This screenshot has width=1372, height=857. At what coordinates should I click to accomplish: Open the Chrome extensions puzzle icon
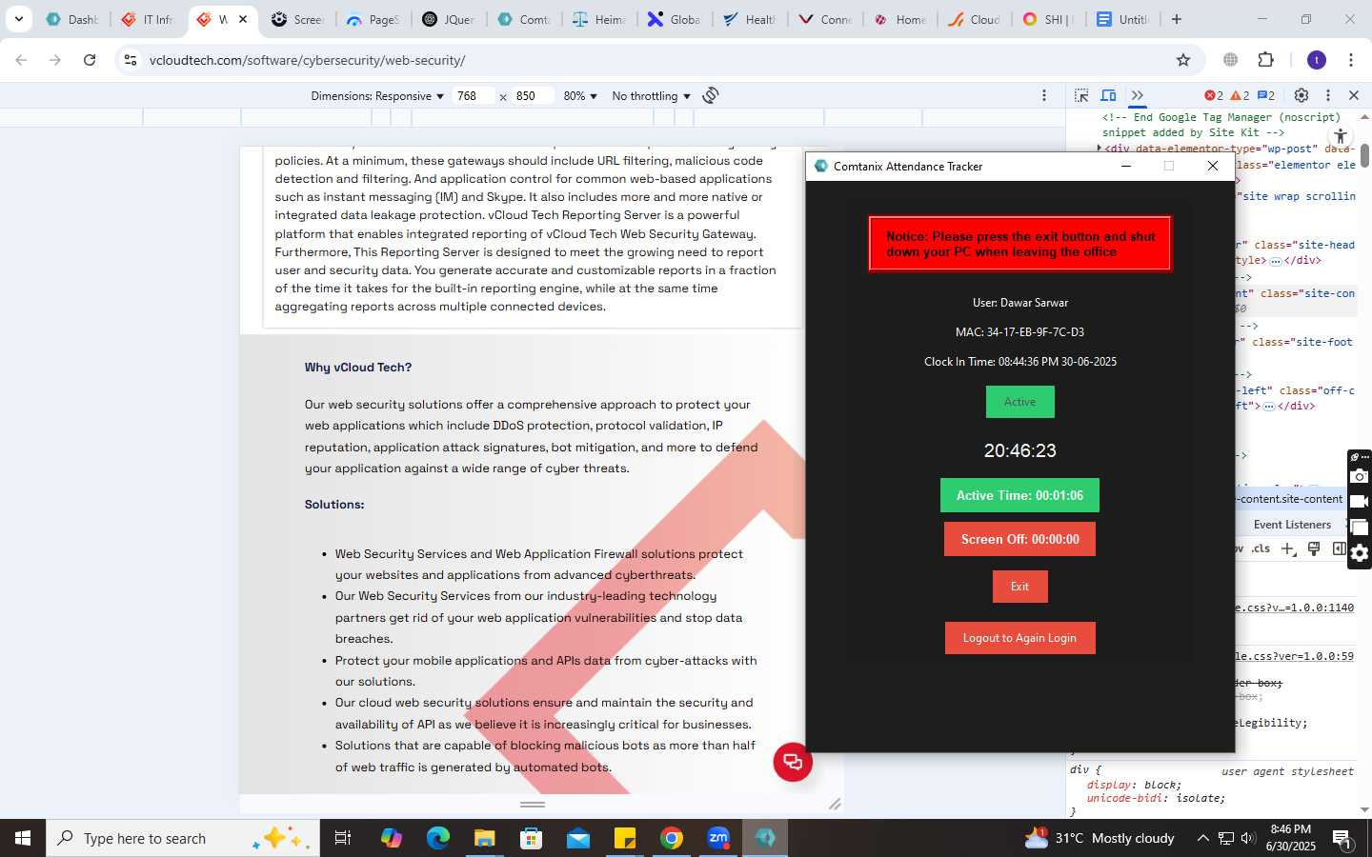pyautogui.click(x=1265, y=60)
